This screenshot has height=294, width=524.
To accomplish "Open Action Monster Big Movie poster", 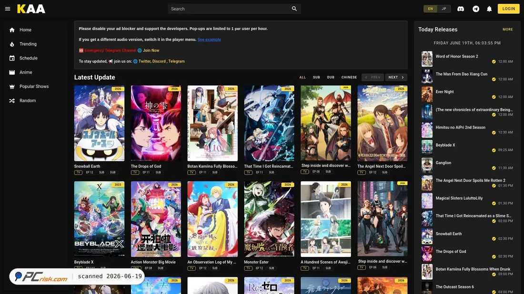I will coord(156,219).
